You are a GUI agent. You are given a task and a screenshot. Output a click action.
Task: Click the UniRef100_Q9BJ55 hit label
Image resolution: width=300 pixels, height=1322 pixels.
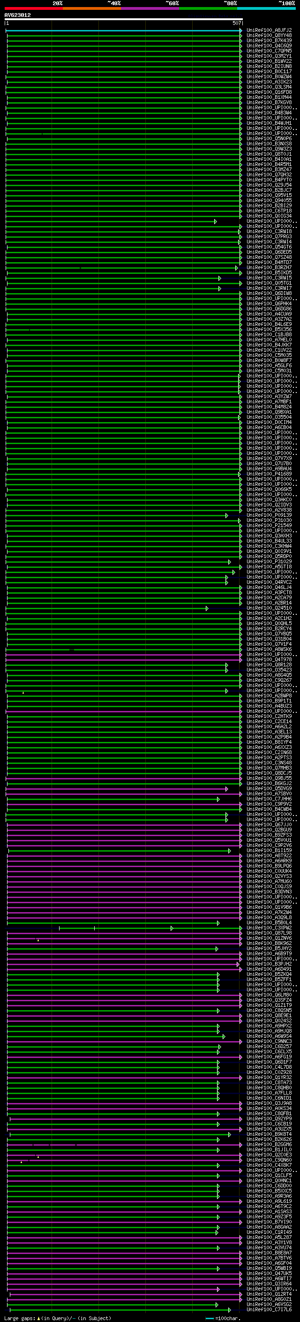pyautogui.click(x=269, y=778)
